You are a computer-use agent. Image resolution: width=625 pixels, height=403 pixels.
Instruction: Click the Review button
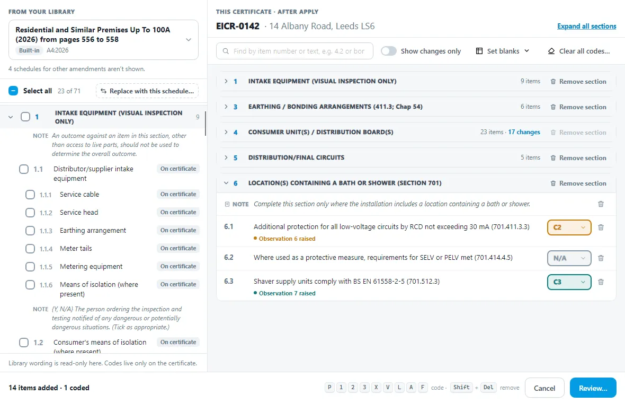pyautogui.click(x=593, y=388)
